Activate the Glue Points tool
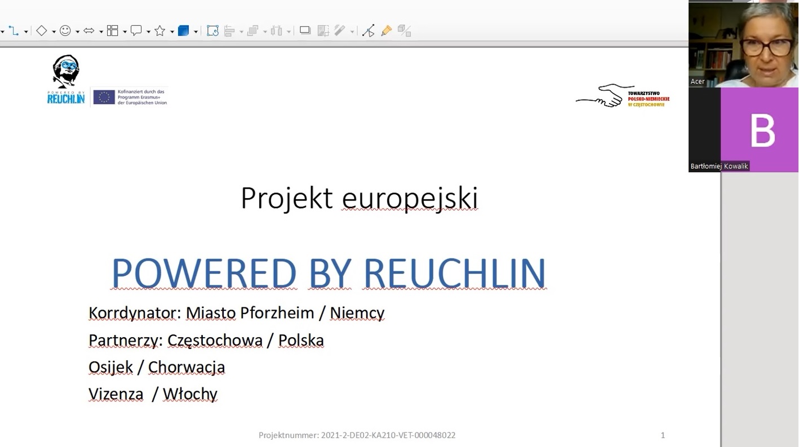The height and width of the screenshot is (447, 799). [x=387, y=31]
